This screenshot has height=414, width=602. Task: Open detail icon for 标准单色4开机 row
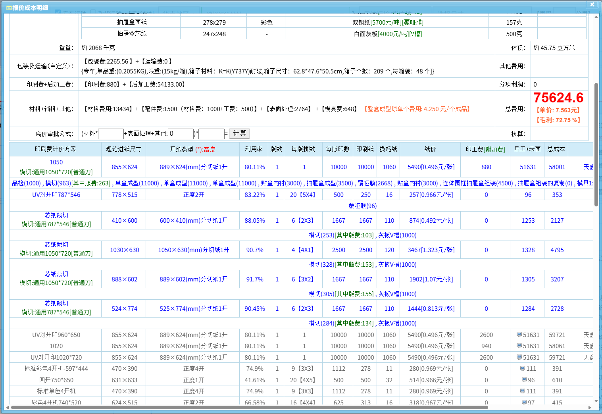click(x=523, y=391)
